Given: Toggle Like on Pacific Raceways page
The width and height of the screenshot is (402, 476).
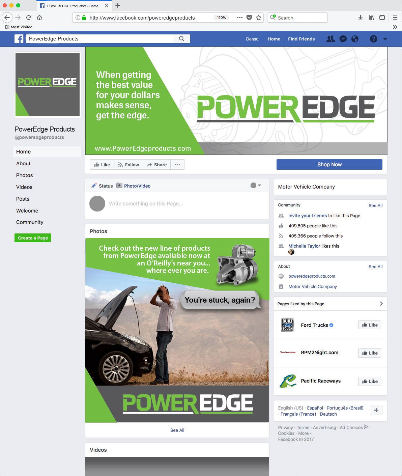Looking at the screenshot, I should pyautogui.click(x=370, y=381).
